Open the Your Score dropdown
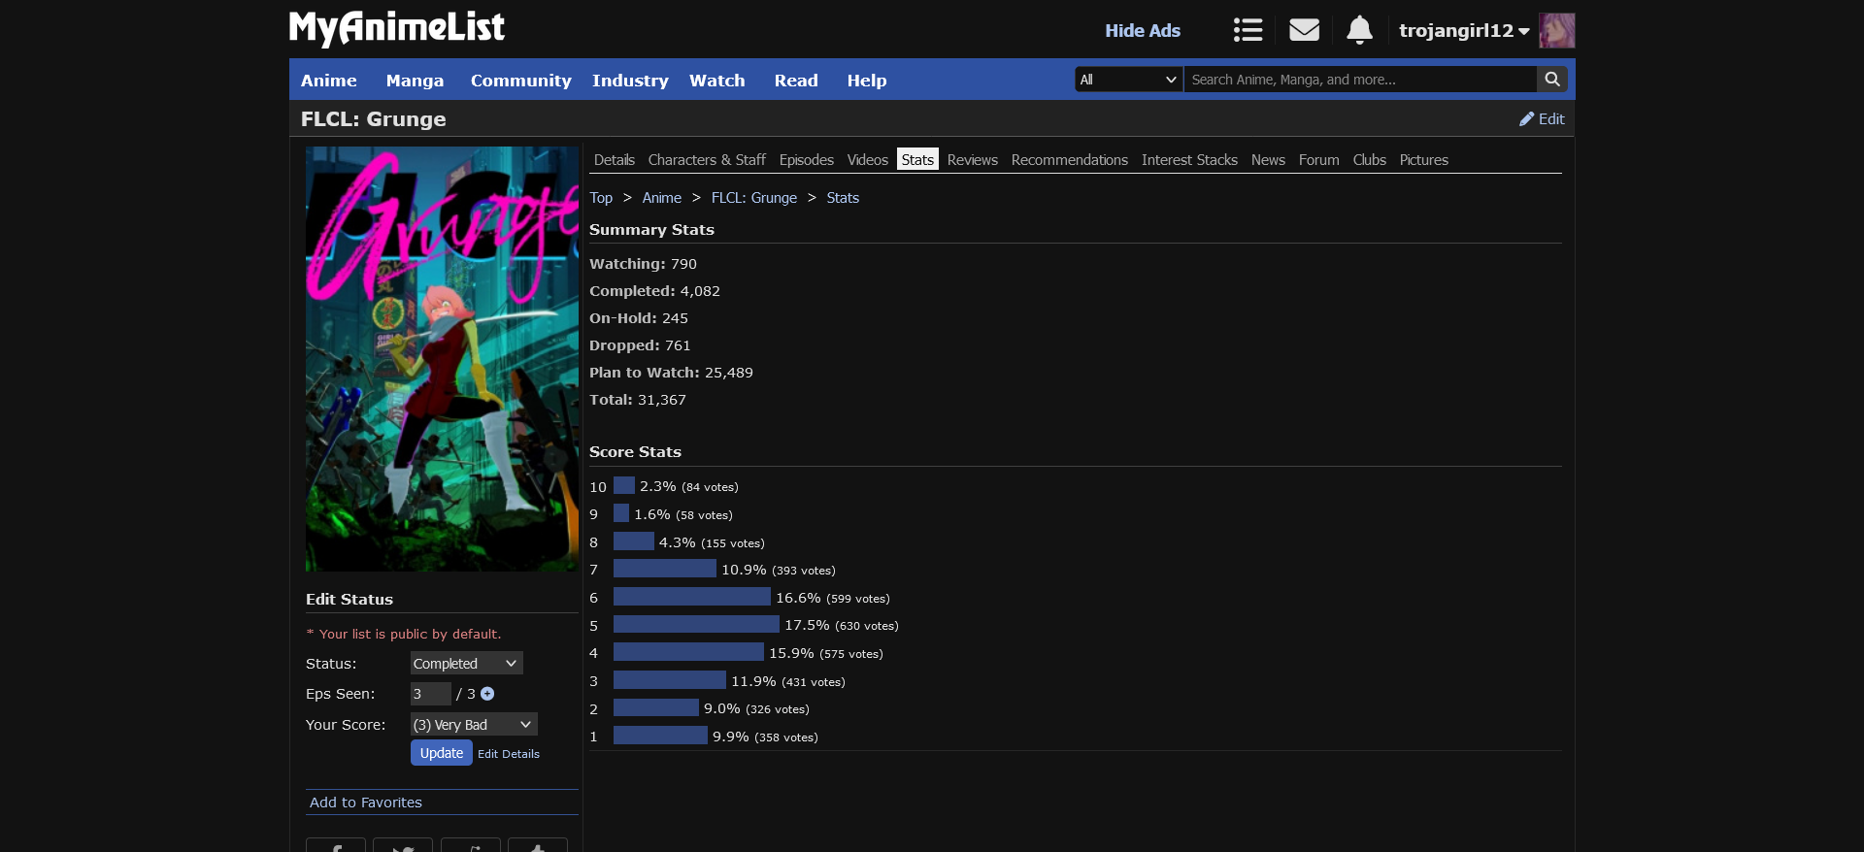 (473, 725)
